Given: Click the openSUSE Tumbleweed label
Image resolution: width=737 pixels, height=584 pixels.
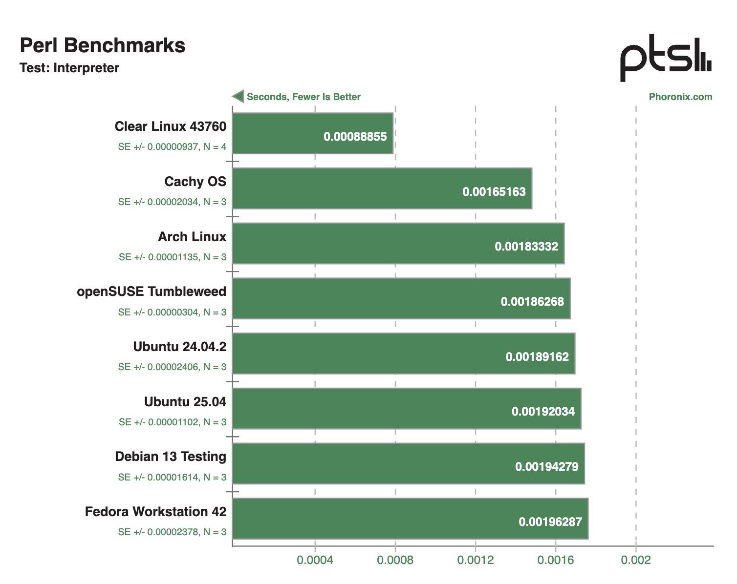Looking at the screenshot, I should tap(152, 292).
